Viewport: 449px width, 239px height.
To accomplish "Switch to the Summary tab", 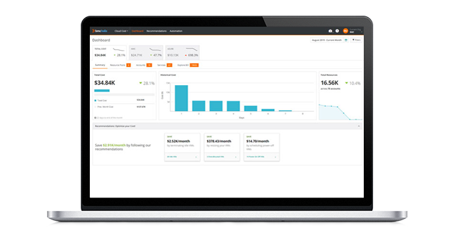I will pos(100,65).
